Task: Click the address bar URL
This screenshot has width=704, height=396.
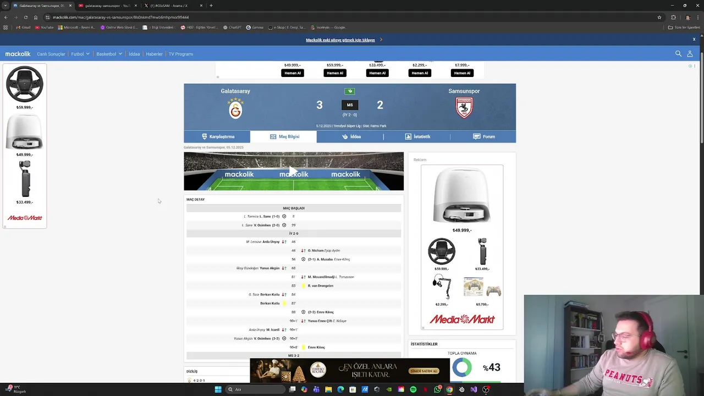Action: point(120,17)
